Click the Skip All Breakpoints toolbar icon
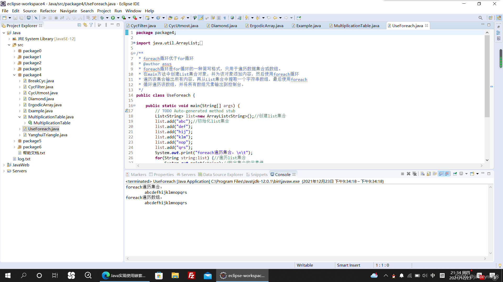 tap(36, 18)
